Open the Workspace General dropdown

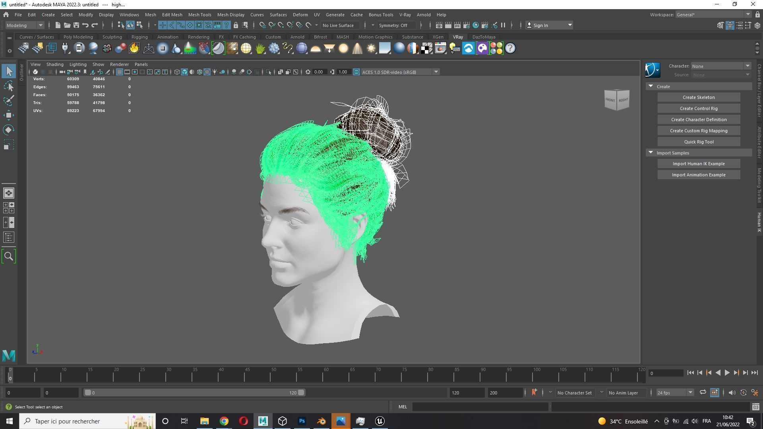click(713, 15)
